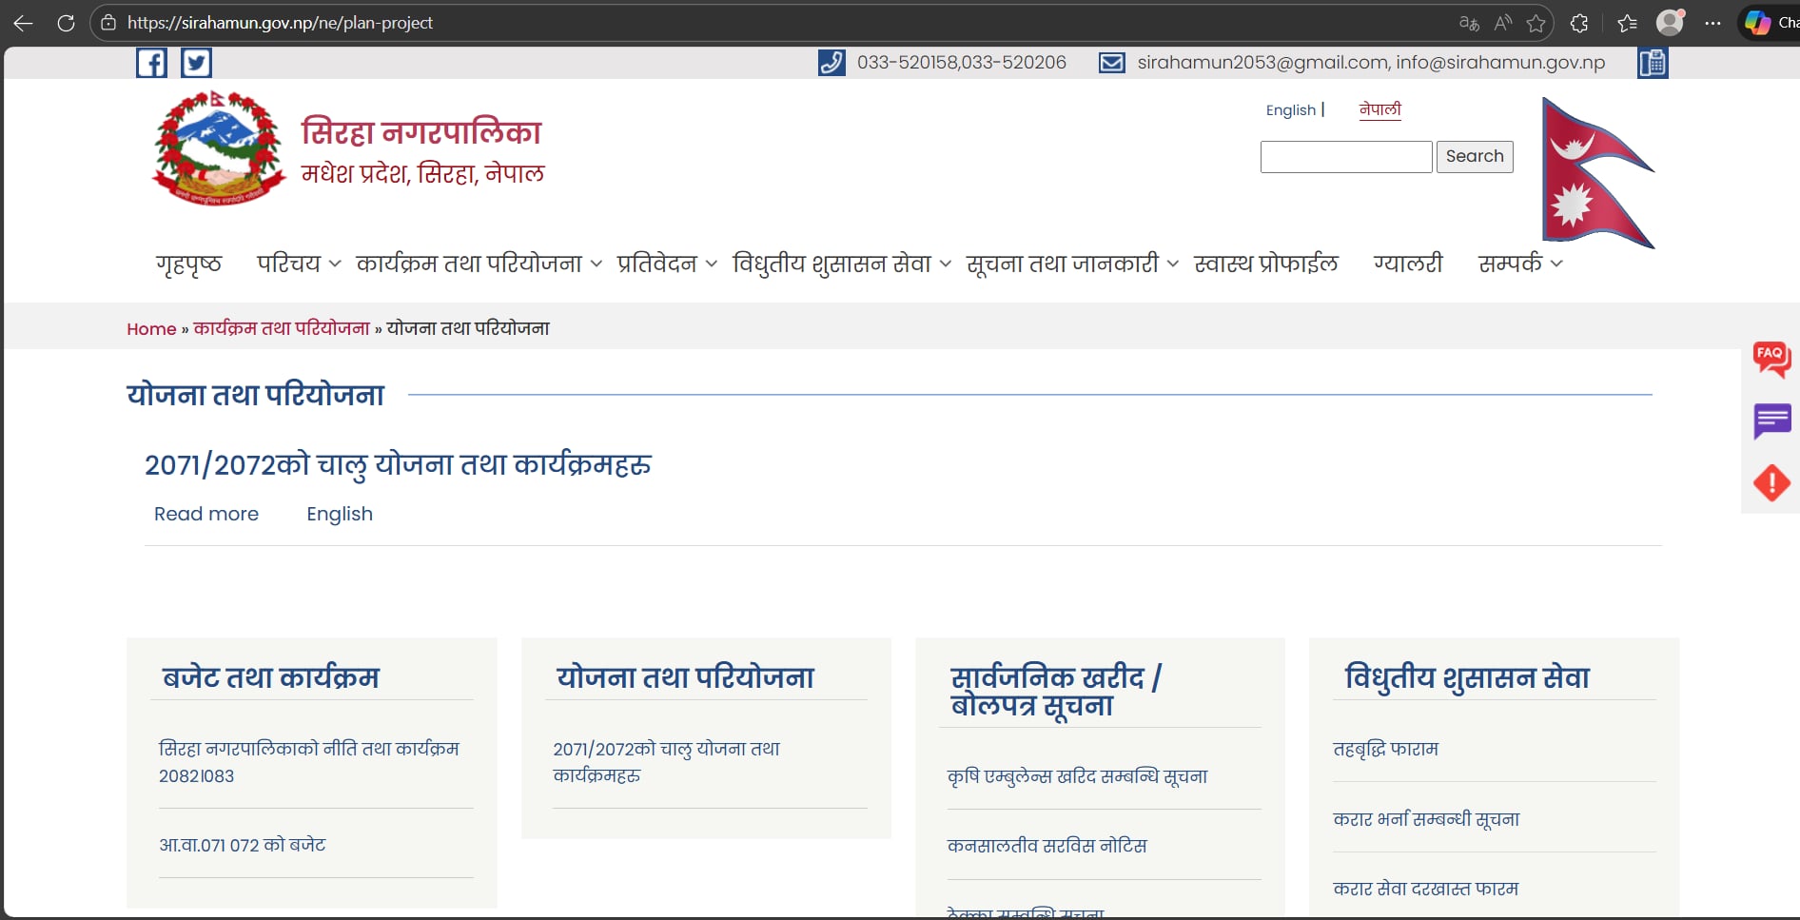The width and height of the screenshot is (1800, 920).
Task: Open the Facebook page icon
Action: click(151, 63)
